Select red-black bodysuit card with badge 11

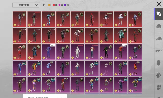click(135, 36)
